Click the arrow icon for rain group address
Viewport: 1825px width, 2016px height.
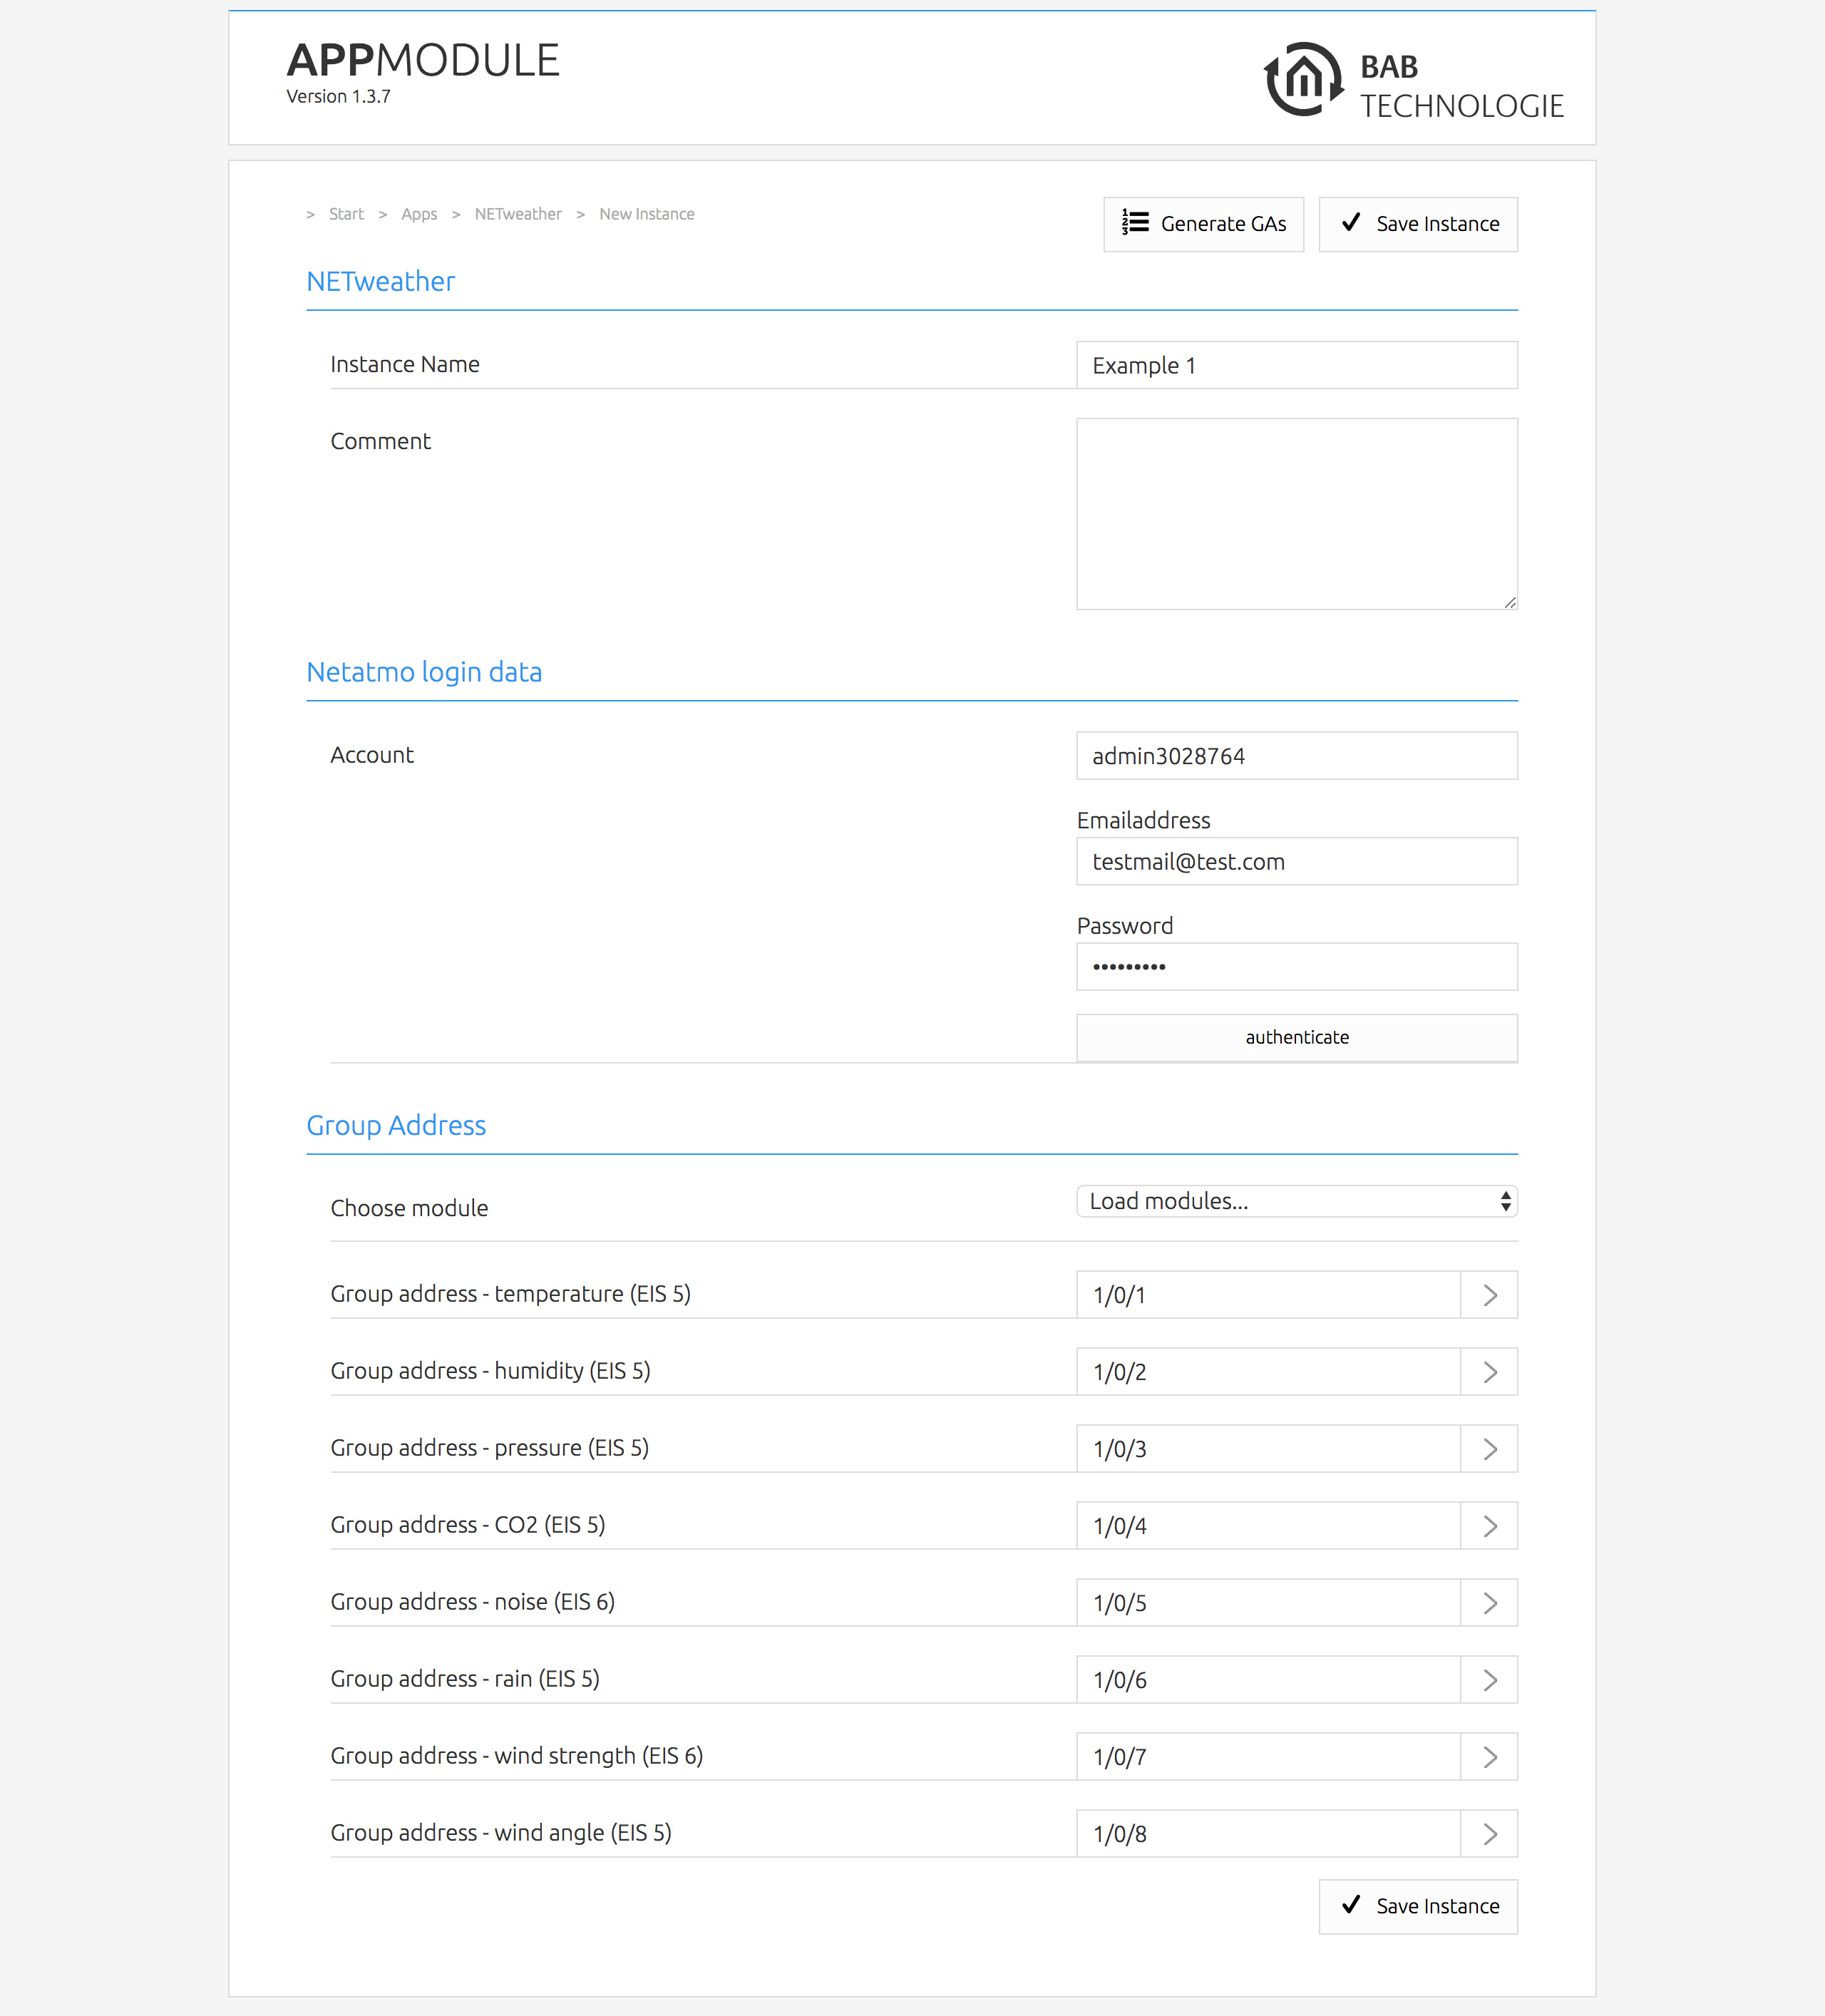[1489, 1680]
